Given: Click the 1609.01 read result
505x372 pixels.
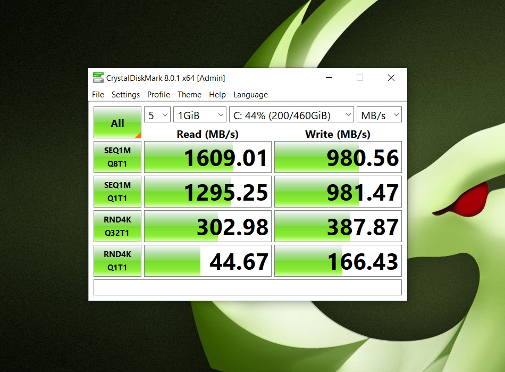Looking at the screenshot, I should click(x=208, y=157).
